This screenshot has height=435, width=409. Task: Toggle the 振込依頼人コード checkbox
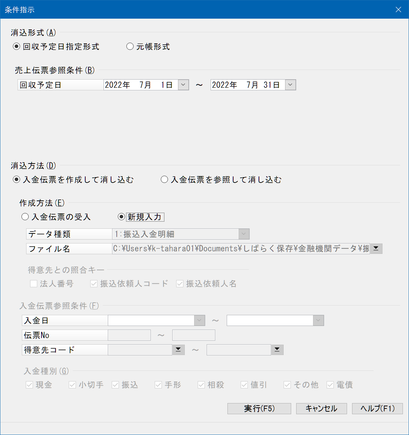tap(94, 284)
